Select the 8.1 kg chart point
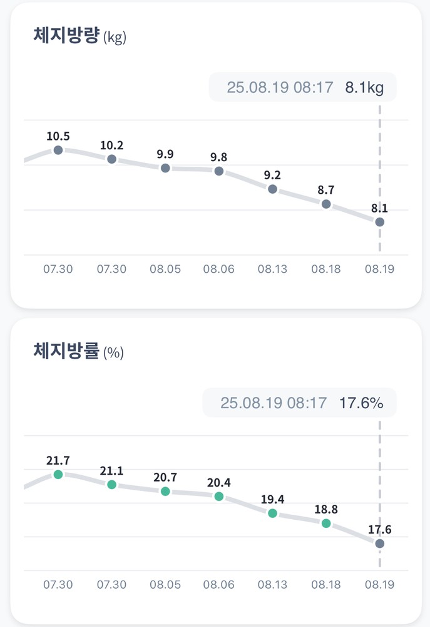Viewport: 430px width, 627px height. point(379,222)
